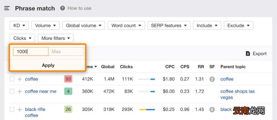Sort by the RR column header
The height and width of the screenshot is (120, 277).
pos(201,67)
